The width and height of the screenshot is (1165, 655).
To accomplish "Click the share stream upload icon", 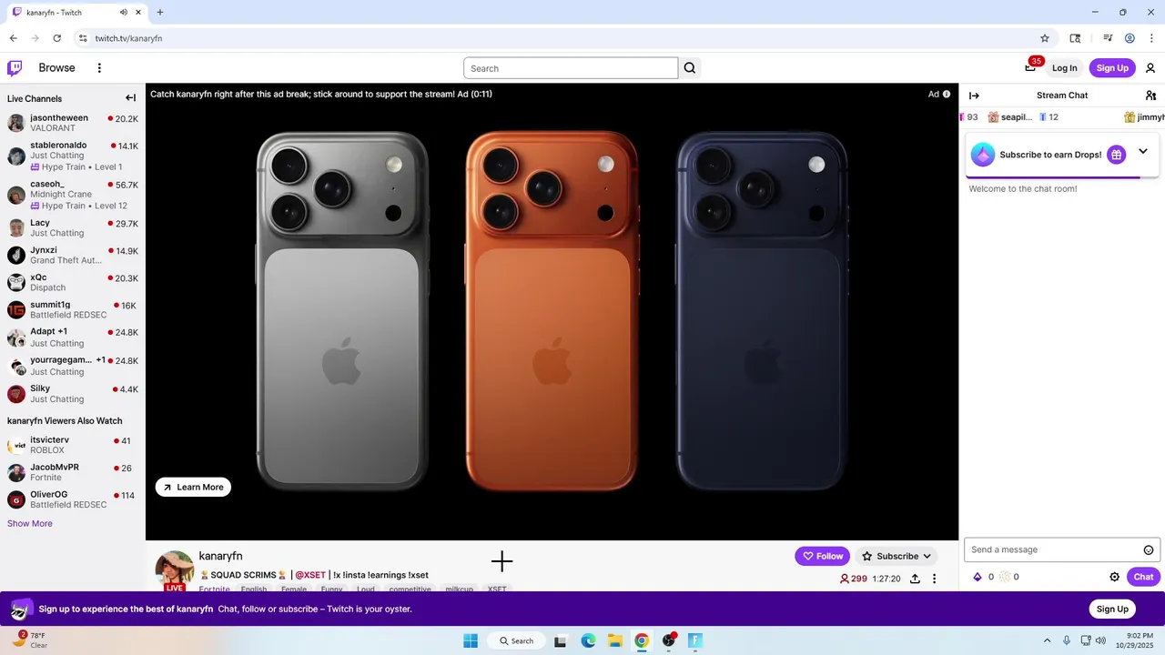I will tap(915, 579).
